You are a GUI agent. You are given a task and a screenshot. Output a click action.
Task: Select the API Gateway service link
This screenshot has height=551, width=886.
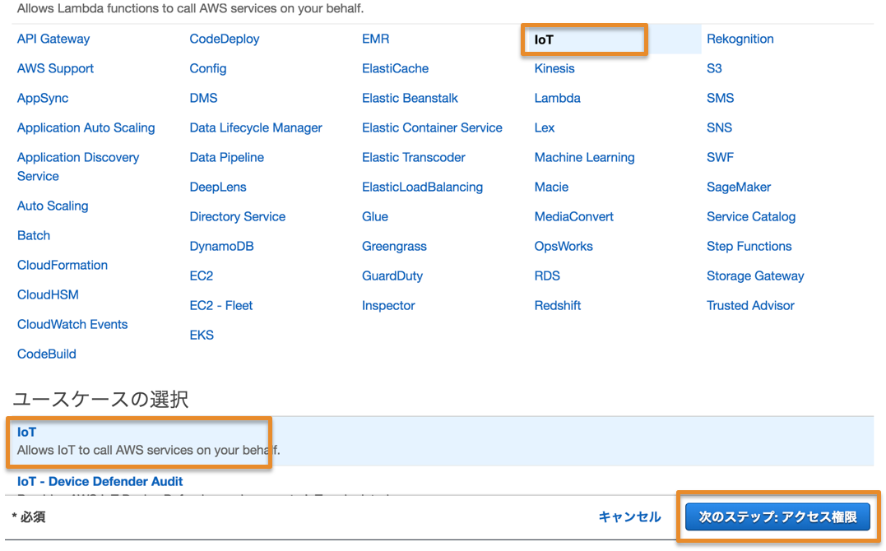tap(53, 39)
